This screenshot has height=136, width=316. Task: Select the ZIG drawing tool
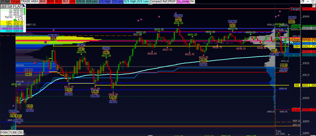click(x=21, y=132)
